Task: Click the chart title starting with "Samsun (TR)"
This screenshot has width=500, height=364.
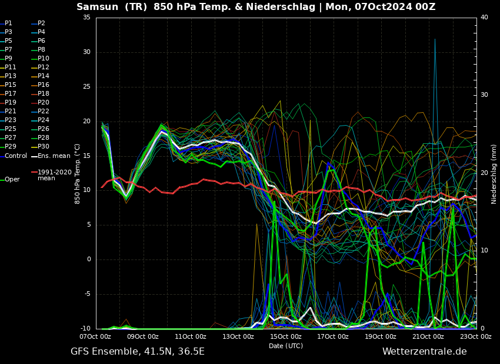Action: (x=256, y=6)
